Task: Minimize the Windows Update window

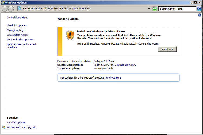Action: 192,2
